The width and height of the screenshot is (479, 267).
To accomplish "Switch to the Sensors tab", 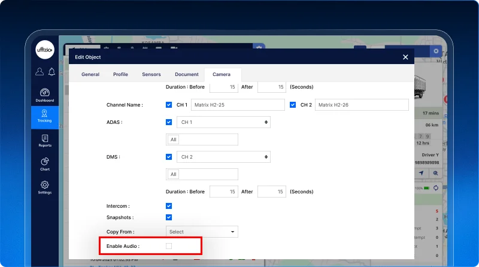I will tap(151, 74).
